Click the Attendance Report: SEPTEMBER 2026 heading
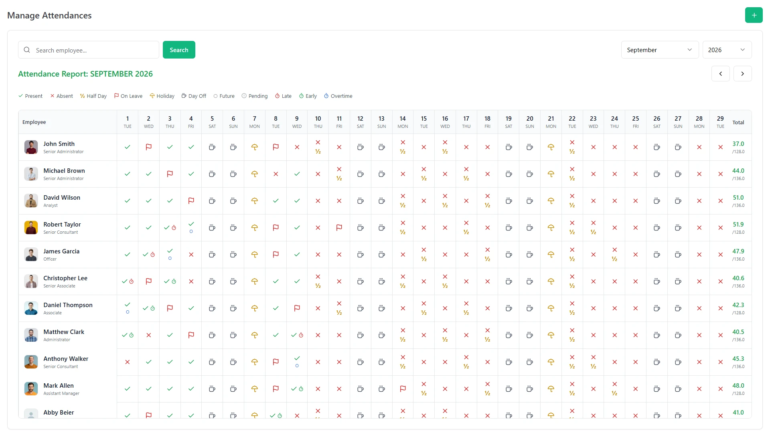This screenshot has height=433, width=770. (x=85, y=74)
